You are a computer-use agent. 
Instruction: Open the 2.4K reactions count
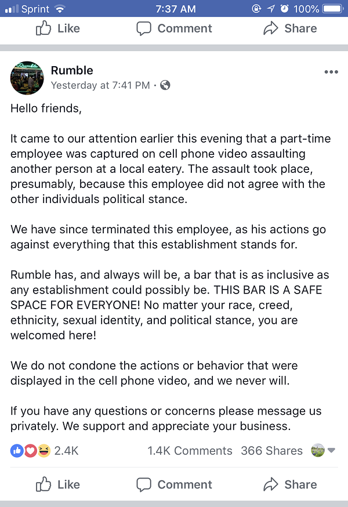pyautogui.click(x=66, y=451)
